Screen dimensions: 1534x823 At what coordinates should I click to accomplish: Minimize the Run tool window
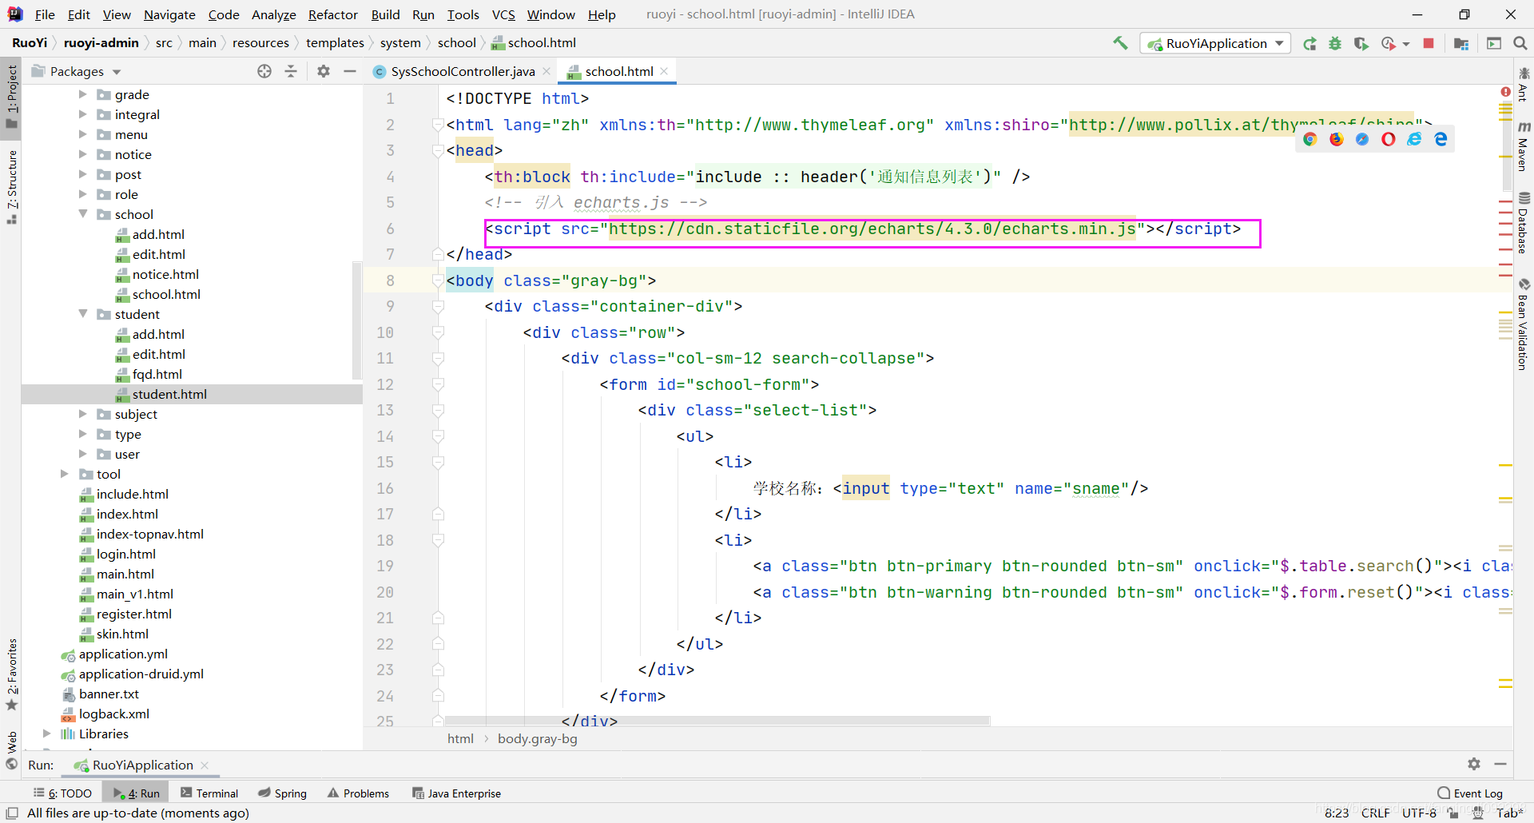(x=1500, y=764)
